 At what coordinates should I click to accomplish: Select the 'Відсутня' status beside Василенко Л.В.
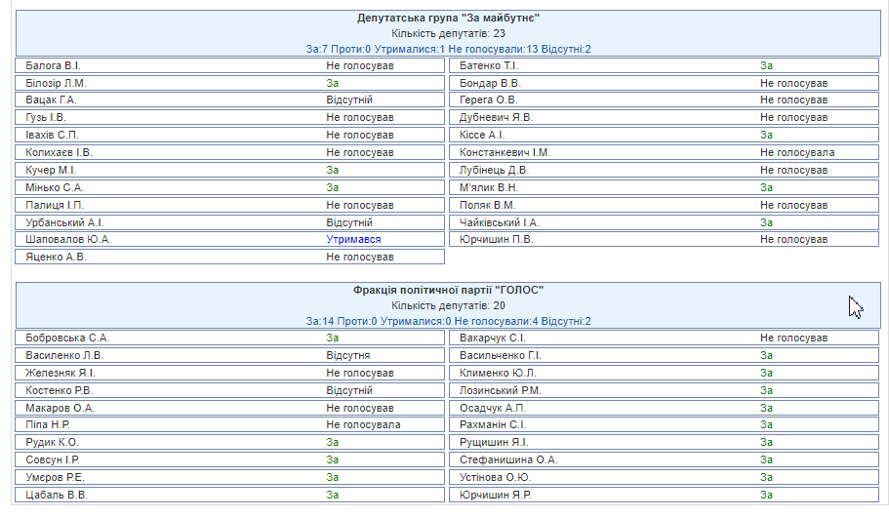[x=348, y=355]
